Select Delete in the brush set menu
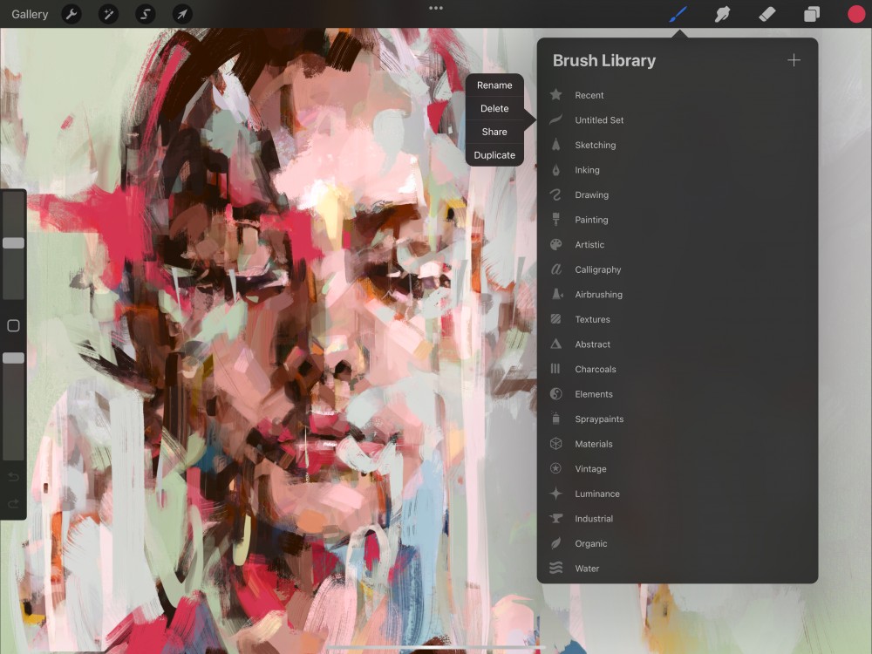Screen dimensions: 872x654 (x=494, y=109)
